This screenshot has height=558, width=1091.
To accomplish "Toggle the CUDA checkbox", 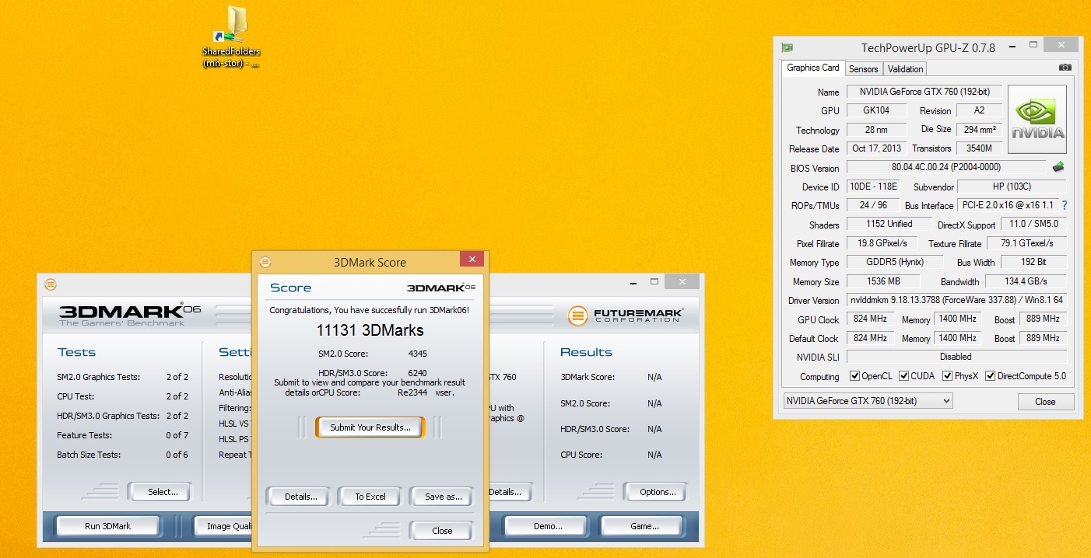I will coord(903,376).
